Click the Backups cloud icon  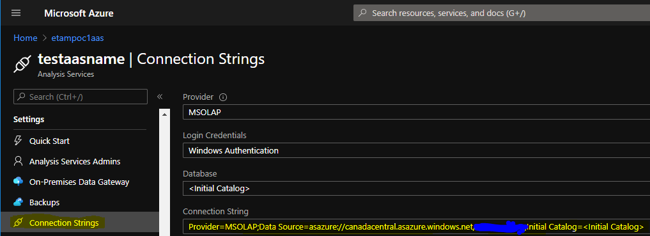18,202
